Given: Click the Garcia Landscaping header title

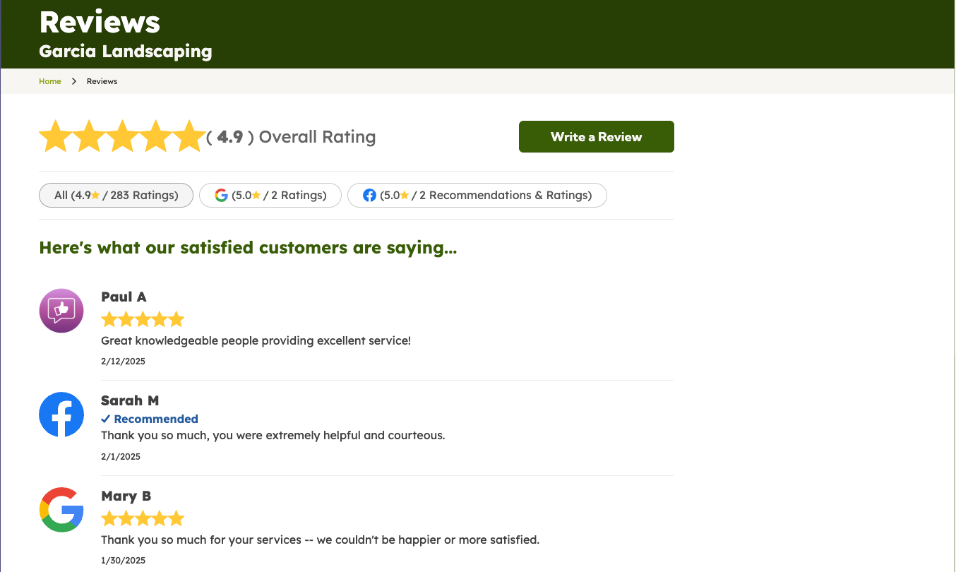Looking at the screenshot, I should point(126,52).
